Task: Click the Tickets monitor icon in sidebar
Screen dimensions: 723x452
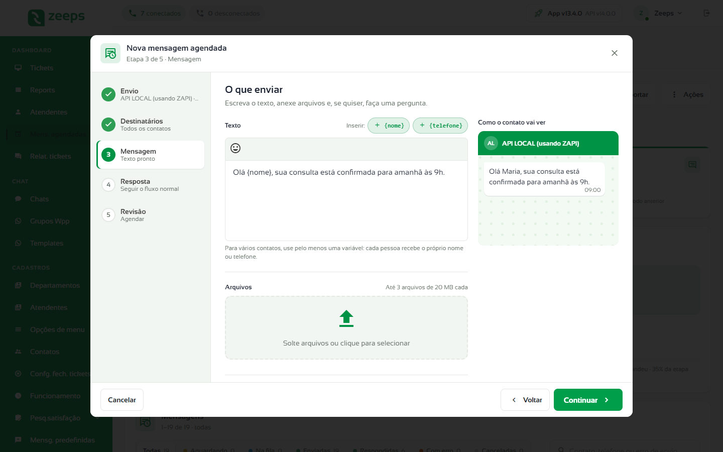Action: [x=18, y=68]
